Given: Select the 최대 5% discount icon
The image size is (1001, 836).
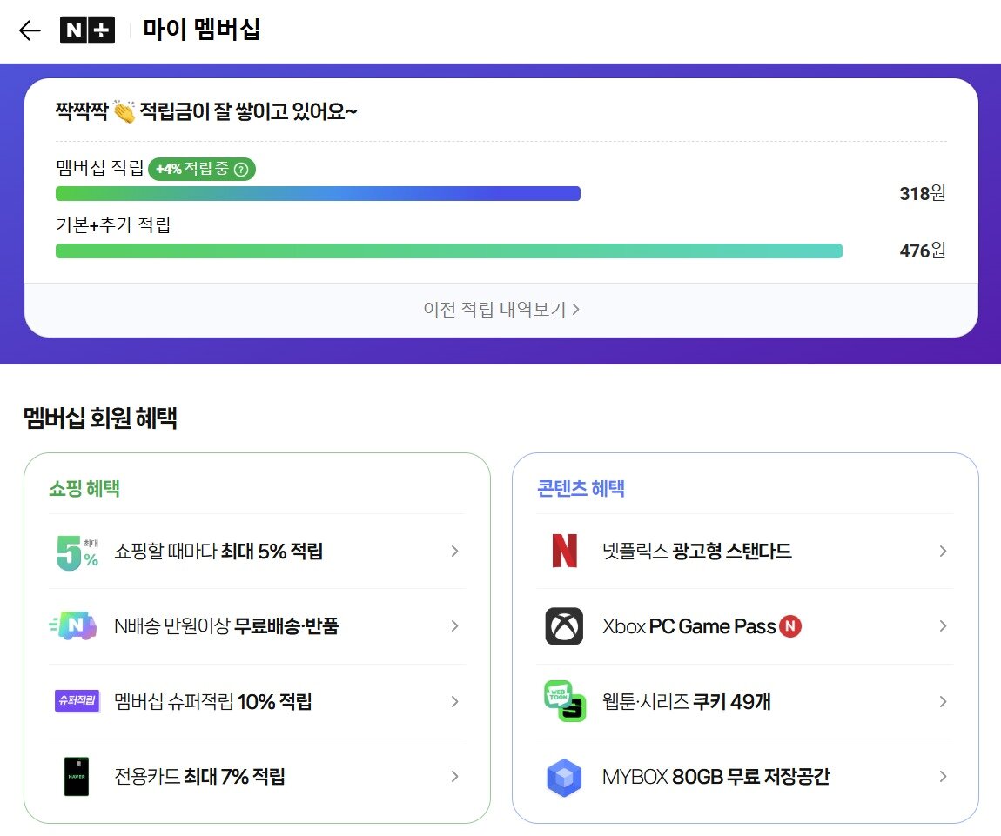Looking at the screenshot, I should (x=77, y=551).
